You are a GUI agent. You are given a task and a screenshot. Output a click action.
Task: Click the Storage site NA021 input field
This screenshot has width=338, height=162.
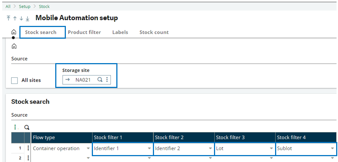(81, 80)
